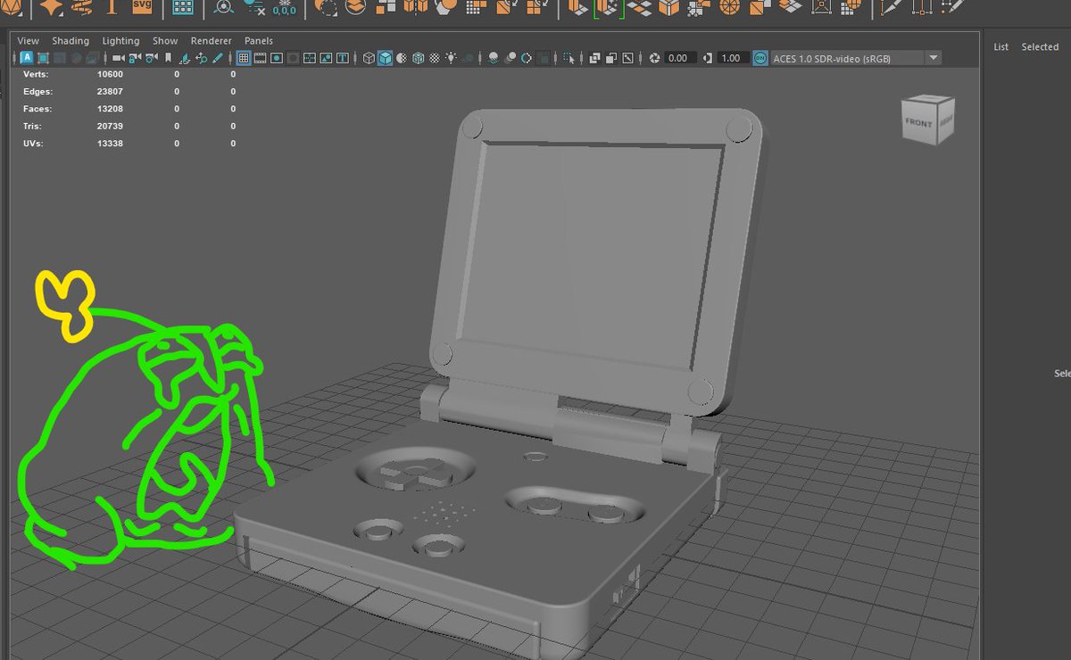The height and width of the screenshot is (660, 1071).
Task: Toggle the color management ON button
Action: pyautogui.click(x=760, y=58)
